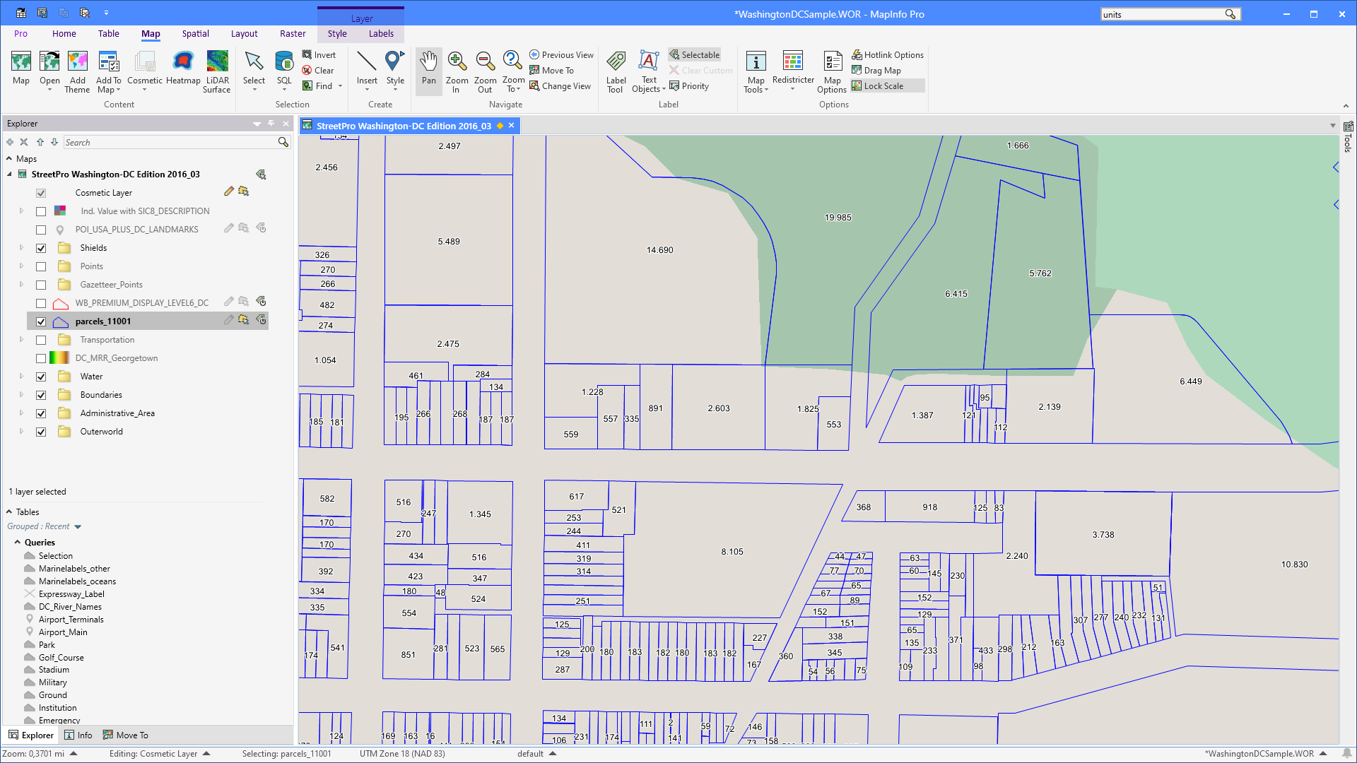1357x763 pixels.
Task: Click the SQL selection tool
Action: pos(283,71)
